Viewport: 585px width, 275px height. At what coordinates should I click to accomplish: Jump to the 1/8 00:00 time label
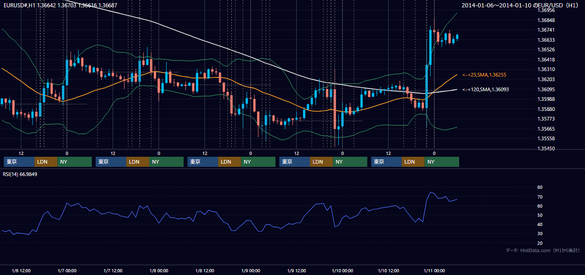(159, 271)
